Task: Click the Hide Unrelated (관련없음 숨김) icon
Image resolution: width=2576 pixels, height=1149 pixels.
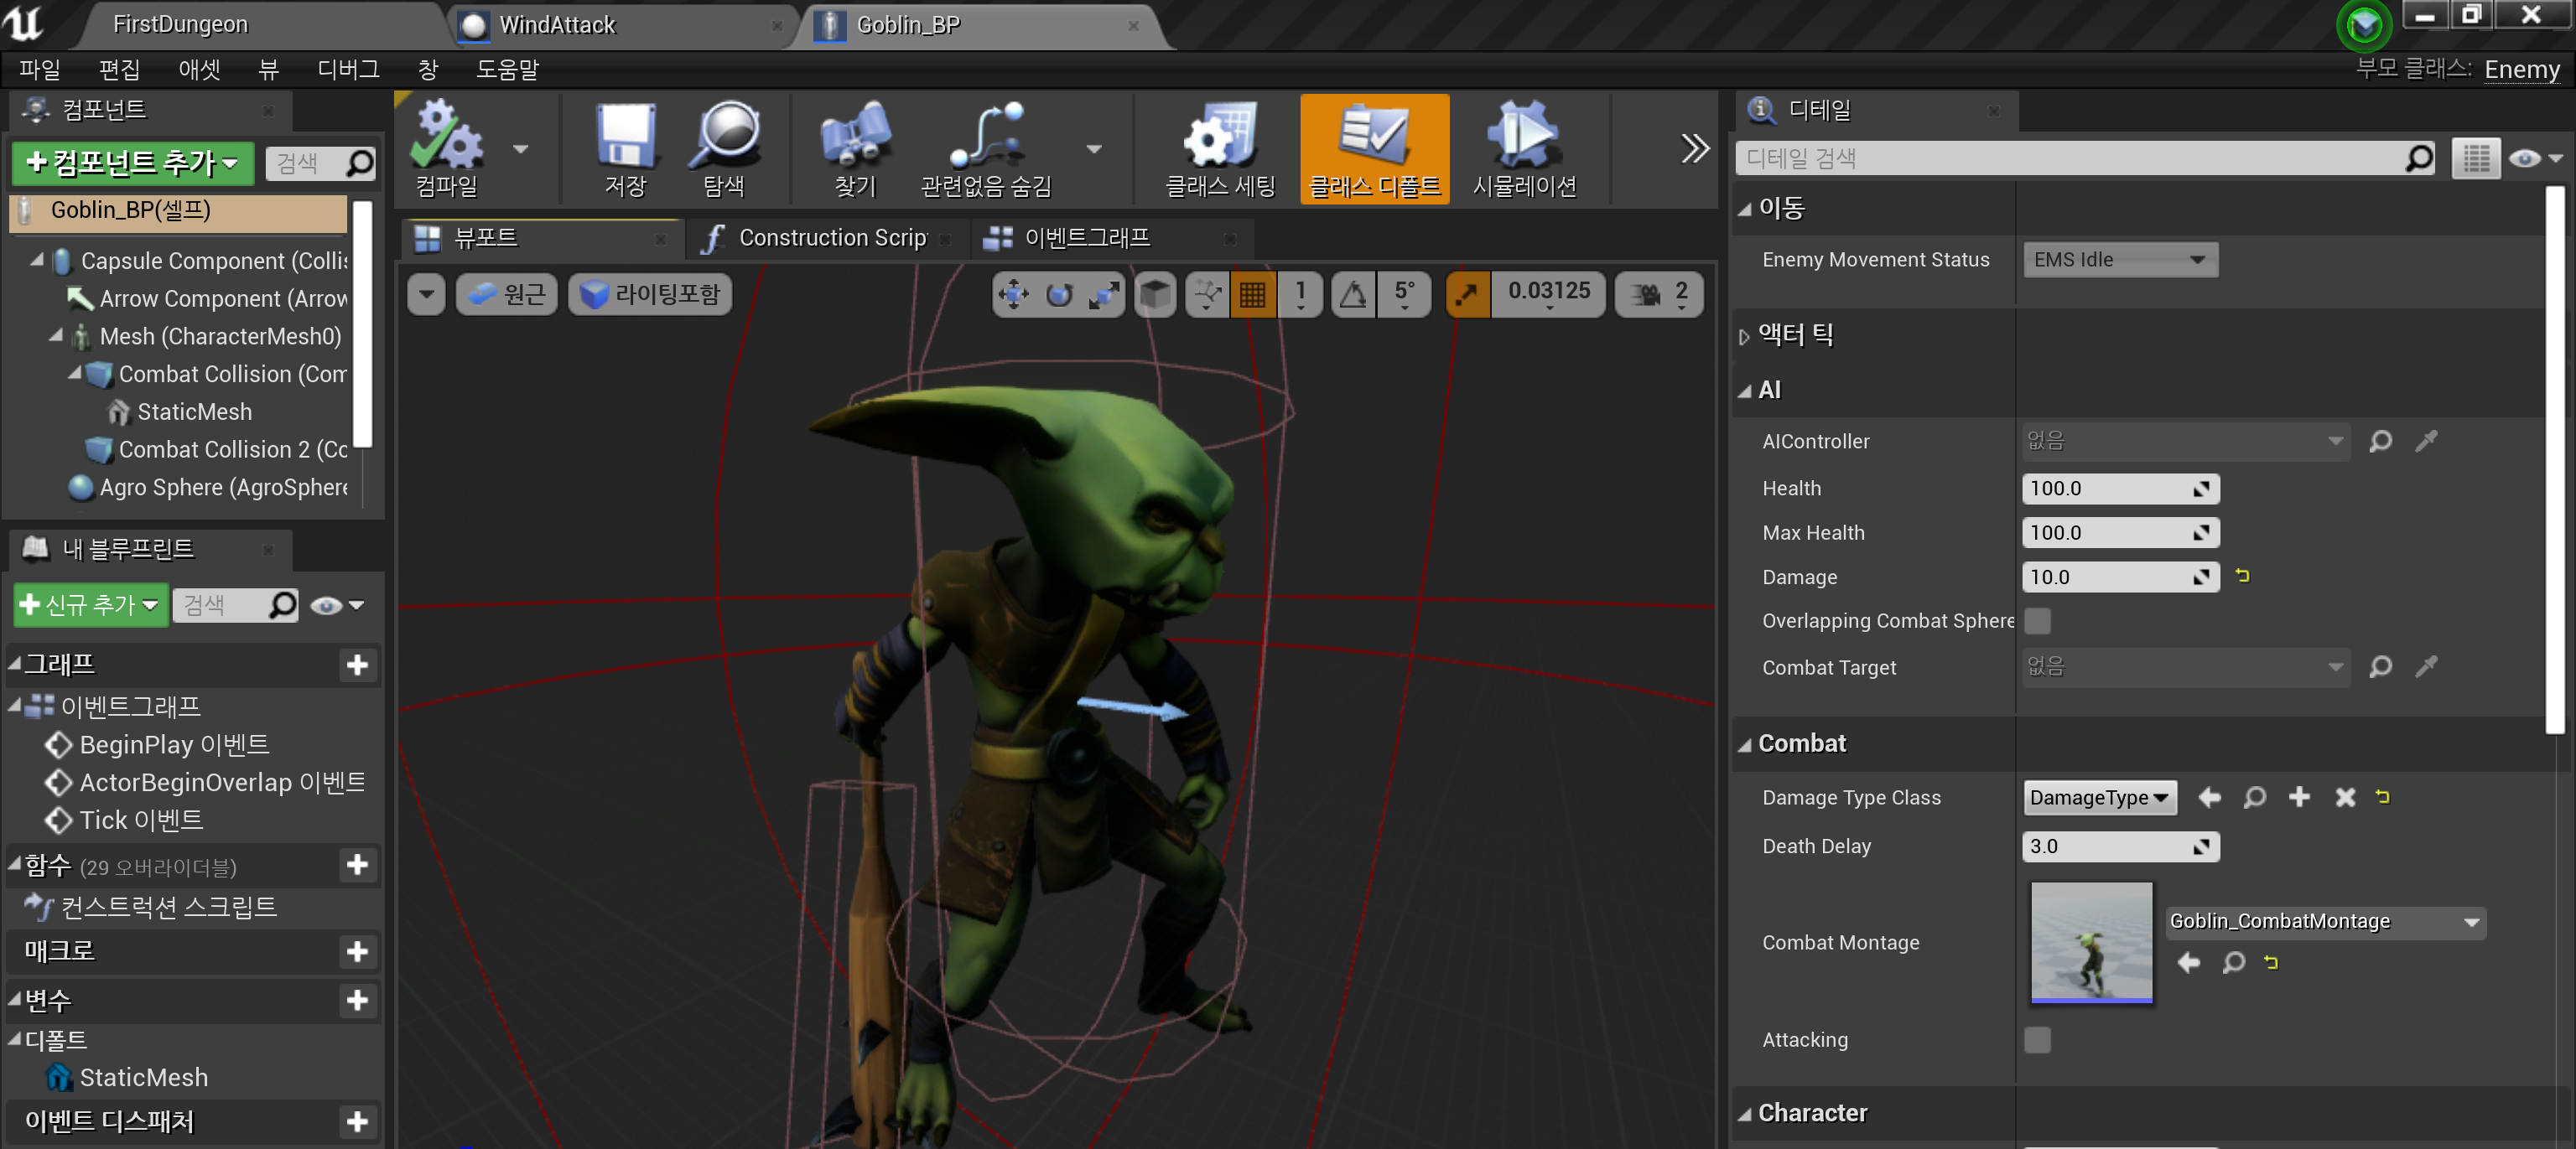Action: coord(985,137)
